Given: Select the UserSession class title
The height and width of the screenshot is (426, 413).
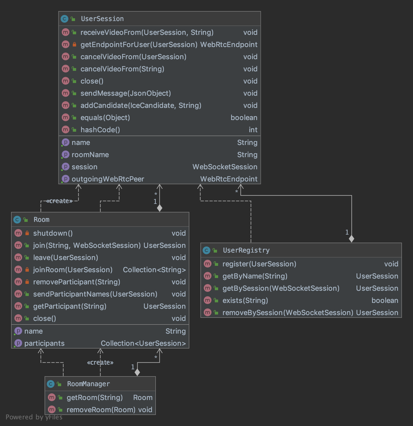Looking at the screenshot, I should pos(102,19).
